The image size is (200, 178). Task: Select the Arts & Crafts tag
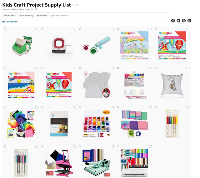[10, 15]
